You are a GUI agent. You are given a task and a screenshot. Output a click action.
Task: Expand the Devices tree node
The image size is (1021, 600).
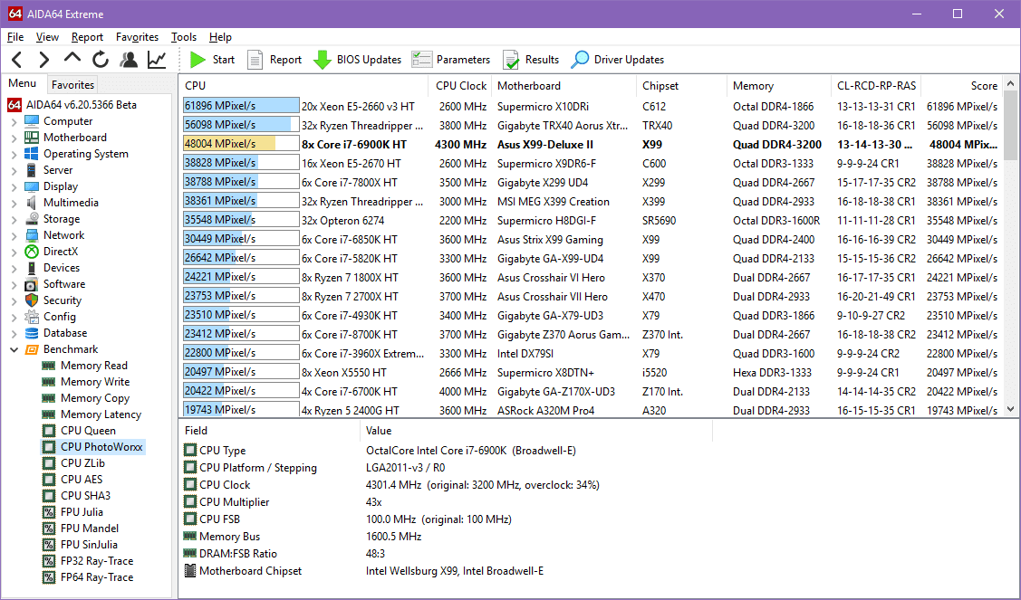pyautogui.click(x=14, y=268)
